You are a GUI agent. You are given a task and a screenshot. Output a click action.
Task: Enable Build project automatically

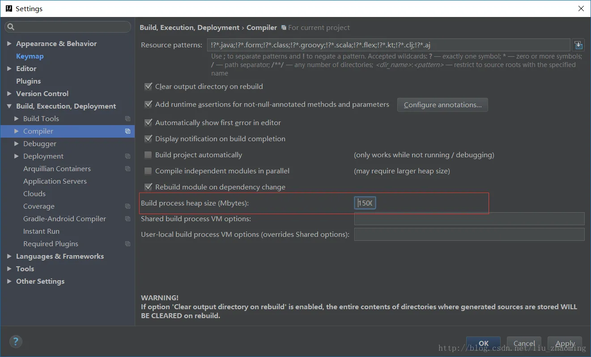click(x=148, y=155)
